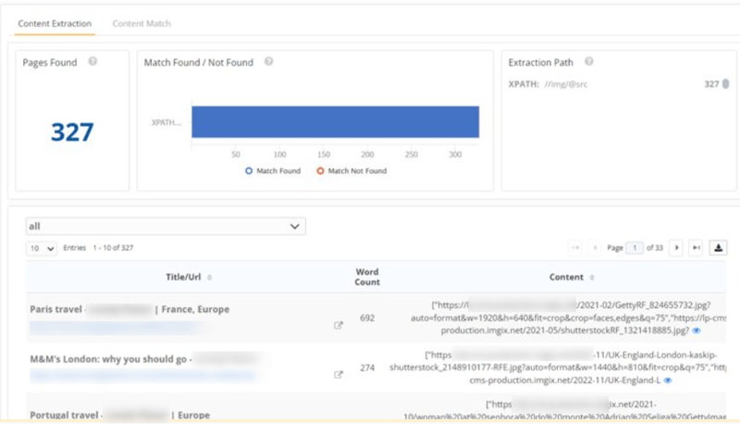Toggle Match Found legend item
Screen dimensions: 740x424
(273, 171)
